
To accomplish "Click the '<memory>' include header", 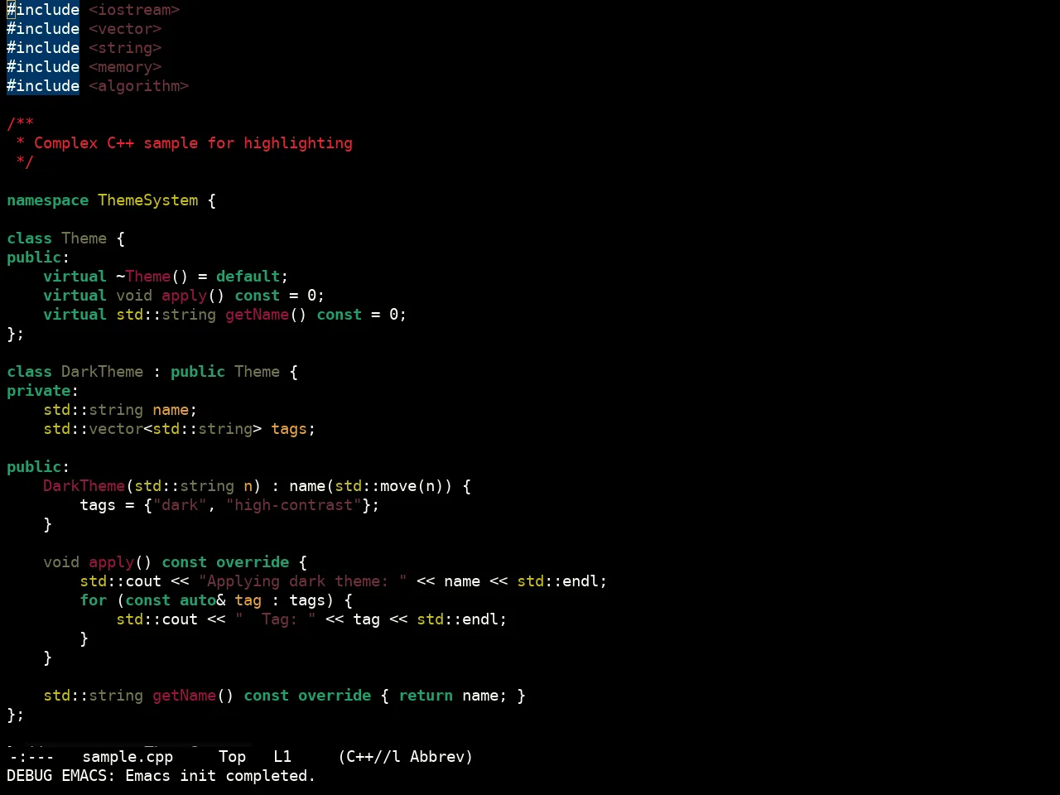I will click(125, 67).
